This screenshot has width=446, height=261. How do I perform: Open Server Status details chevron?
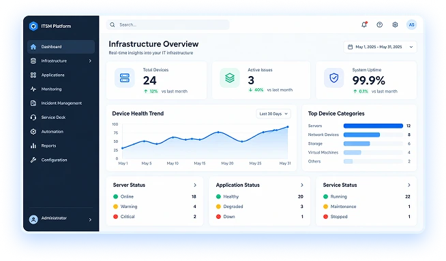[195, 185]
